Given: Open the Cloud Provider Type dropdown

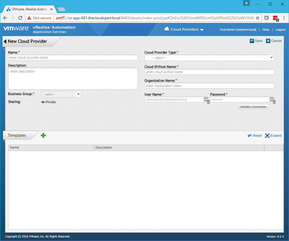Looking at the screenshot, I should tap(209, 58).
